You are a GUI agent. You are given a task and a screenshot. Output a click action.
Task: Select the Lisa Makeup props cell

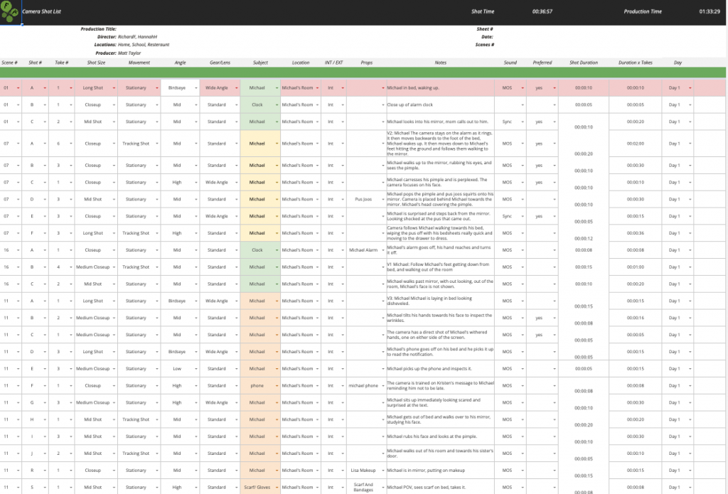pyautogui.click(x=363, y=471)
